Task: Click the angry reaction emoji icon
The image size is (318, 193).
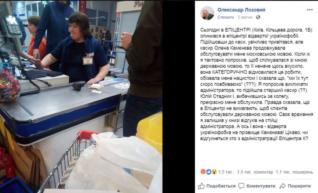Action: click(x=203, y=172)
